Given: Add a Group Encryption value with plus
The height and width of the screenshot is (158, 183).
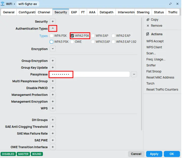Looking at the screenshot, I should [53, 61].
